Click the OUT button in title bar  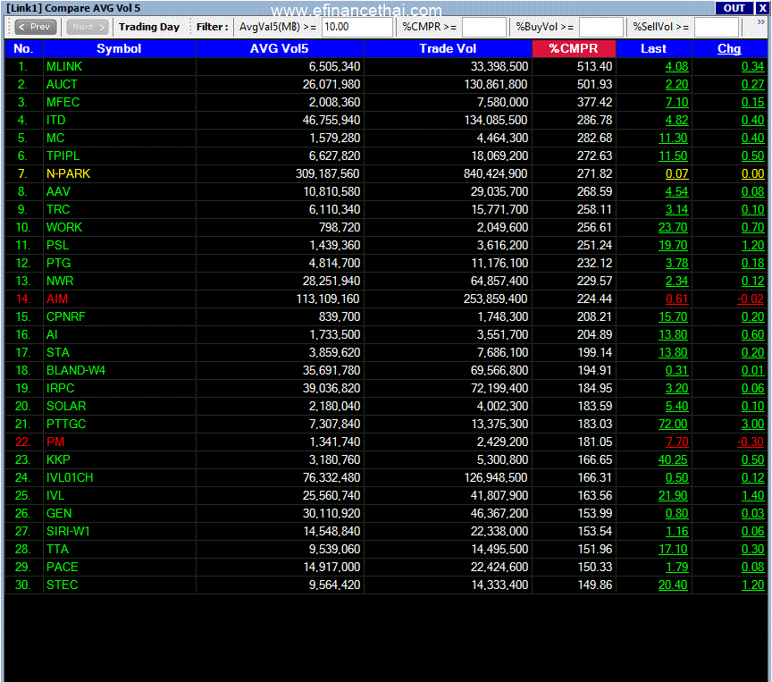click(734, 8)
